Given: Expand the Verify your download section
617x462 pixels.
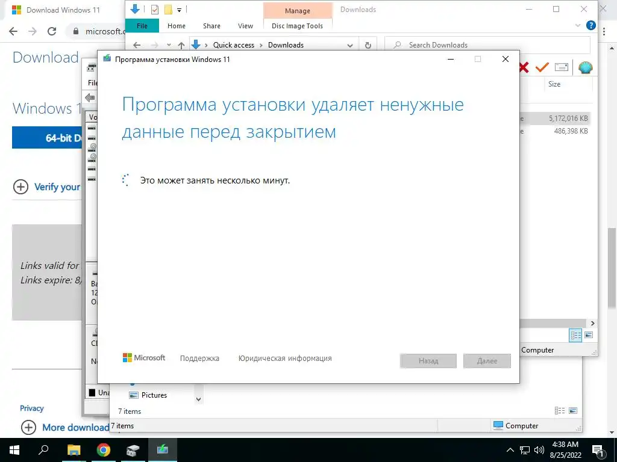Looking at the screenshot, I should [47, 187].
